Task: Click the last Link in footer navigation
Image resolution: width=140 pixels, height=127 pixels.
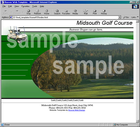Action: tap(81, 100)
